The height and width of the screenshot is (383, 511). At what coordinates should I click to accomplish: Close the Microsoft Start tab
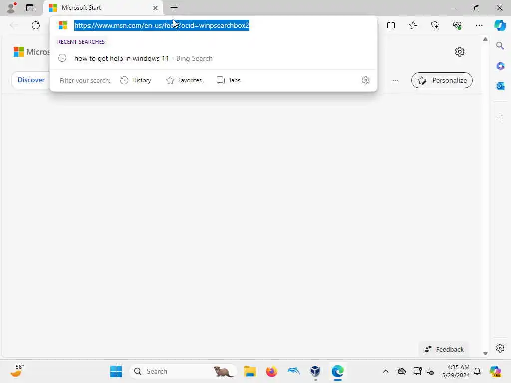pyautogui.click(x=156, y=8)
